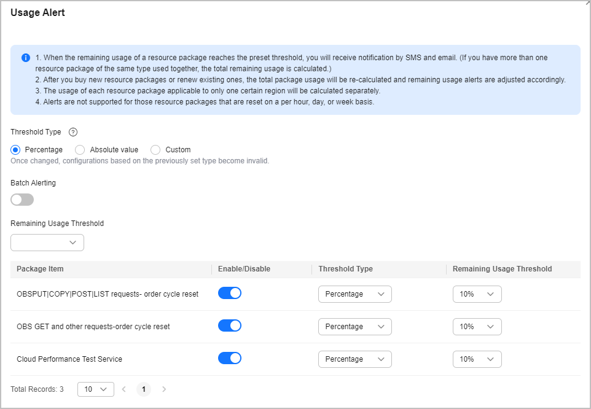Open the batch Remaining Usage Threshold dropdown
This screenshot has width=591, height=409.
[x=47, y=243]
